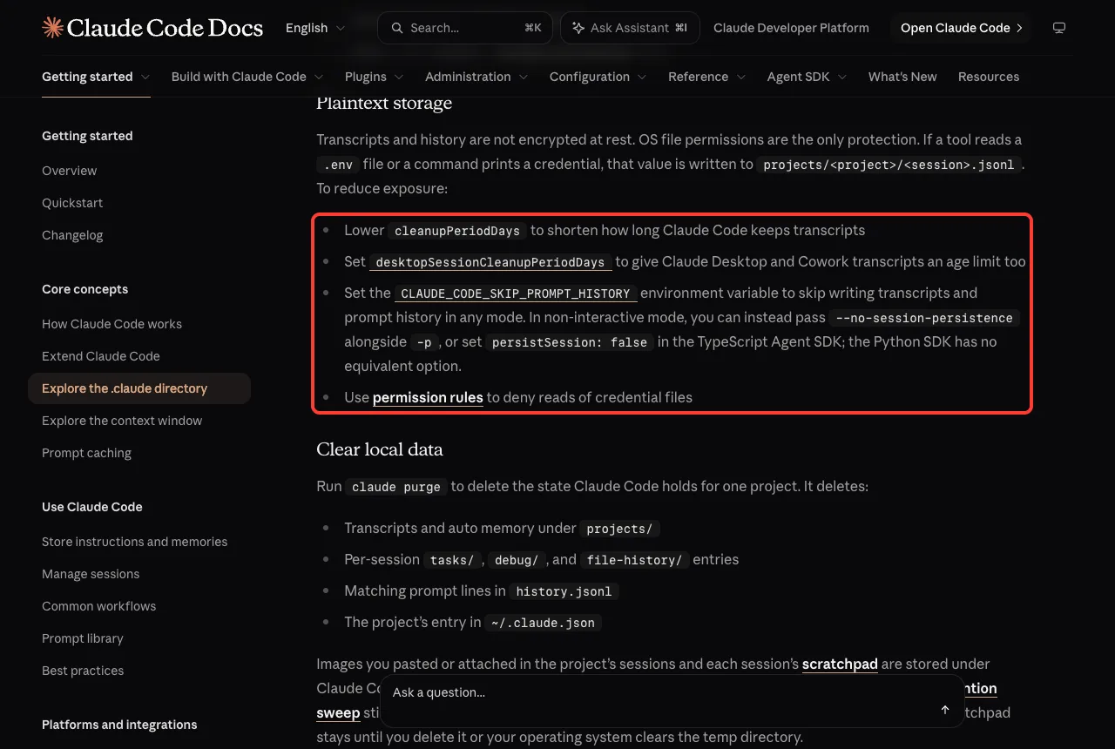
Task: Open the English language dropdown
Action: (315, 28)
